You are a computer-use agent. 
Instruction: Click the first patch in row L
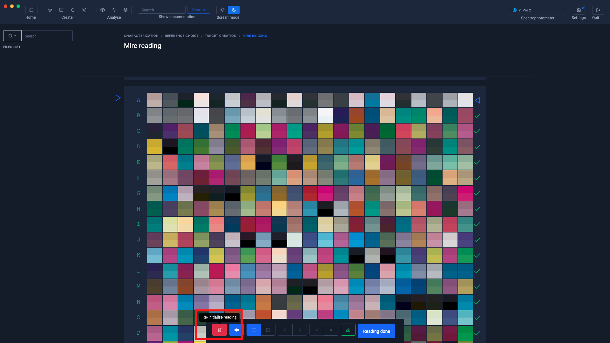[154, 271]
